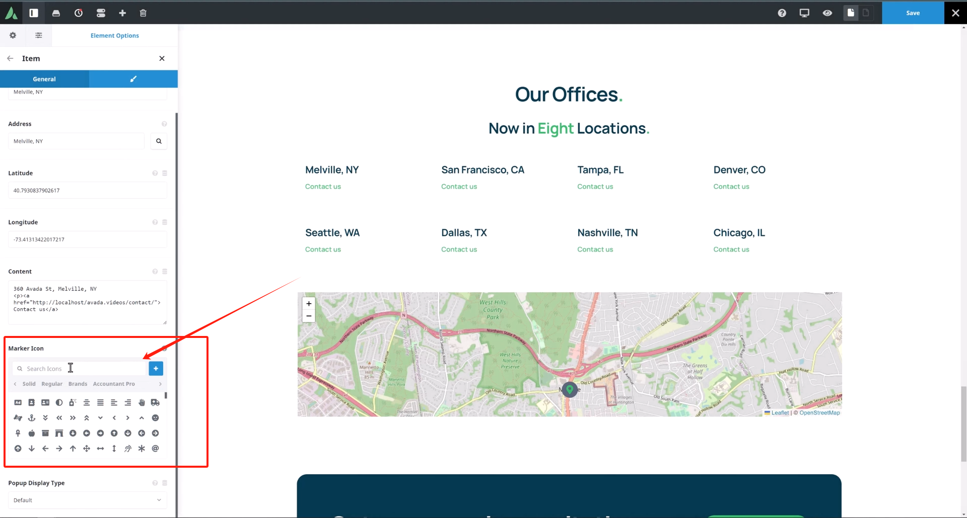Viewport: 967px width, 518px height.
Task: Click the trash icon in top toolbar
Action: coord(143,13)
